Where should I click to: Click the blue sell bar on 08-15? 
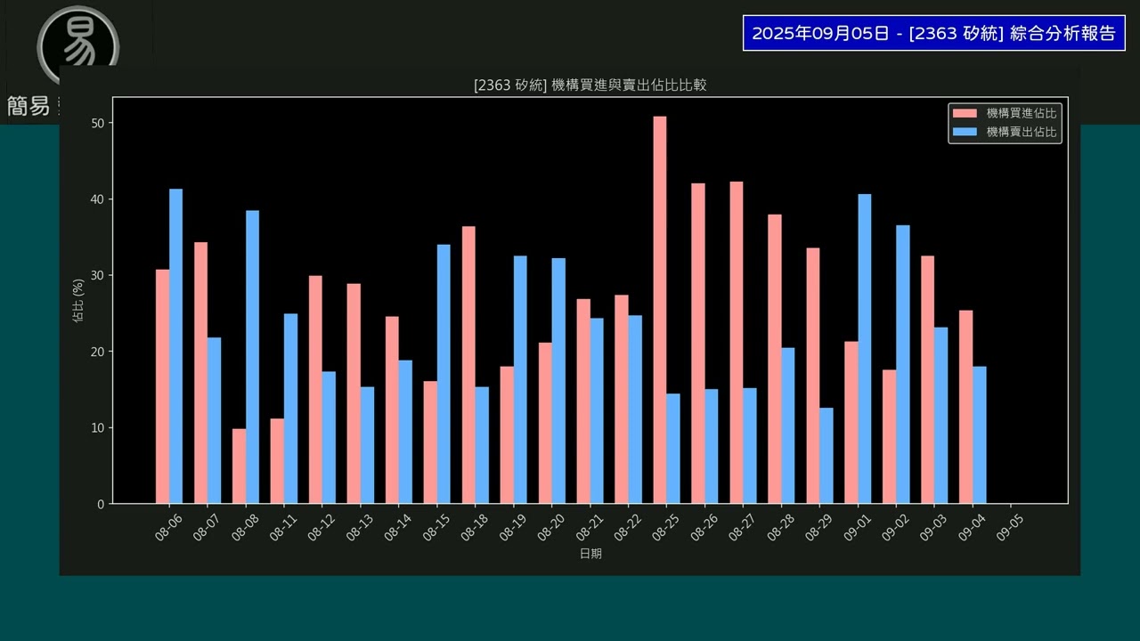[444, 374]
